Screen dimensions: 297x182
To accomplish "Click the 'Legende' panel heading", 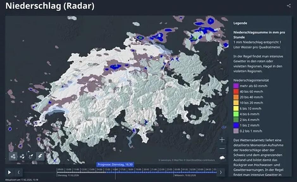I will pos(240,23).
